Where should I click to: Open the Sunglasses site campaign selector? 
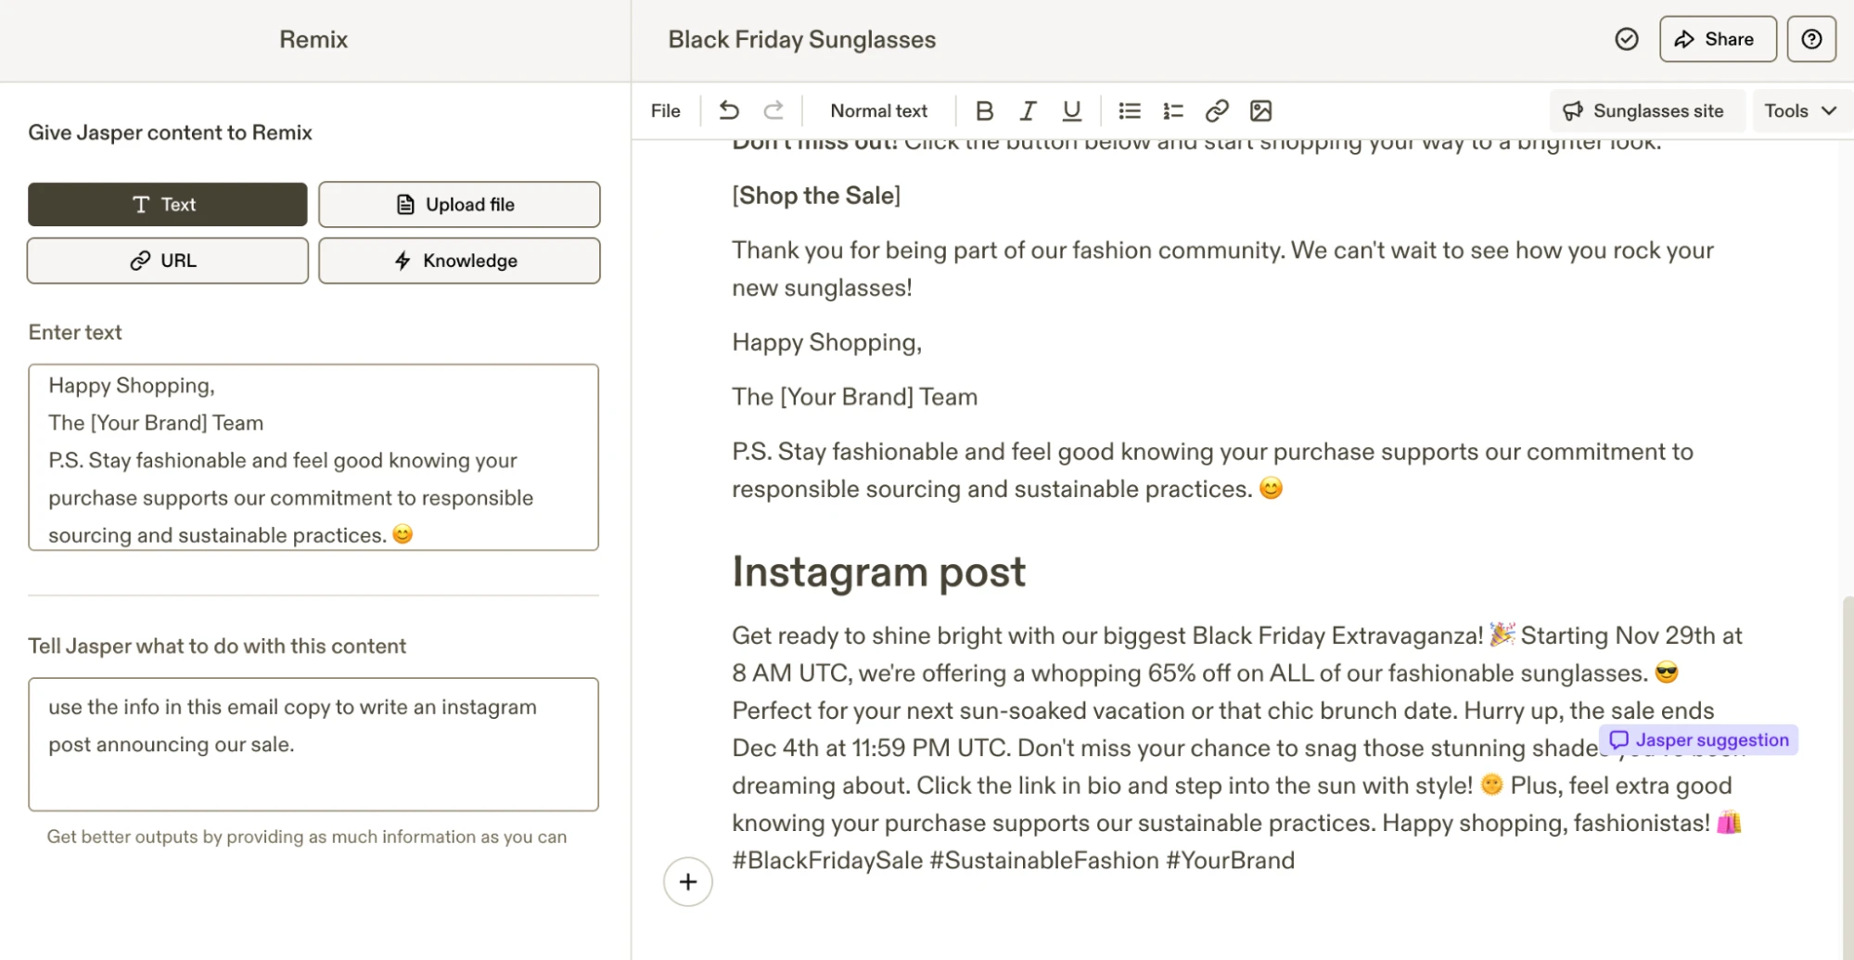pos(1645,111)
